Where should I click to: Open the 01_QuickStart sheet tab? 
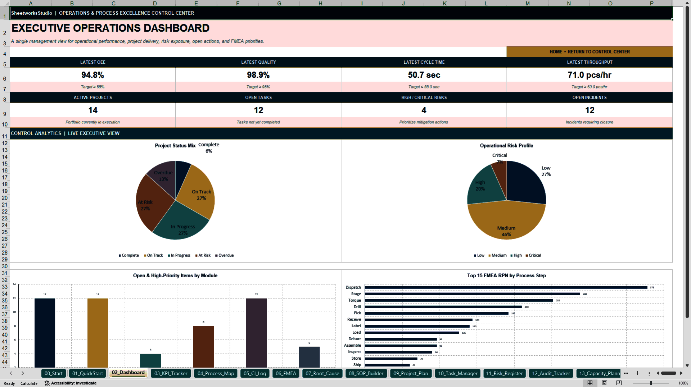(x=87, y=373)
